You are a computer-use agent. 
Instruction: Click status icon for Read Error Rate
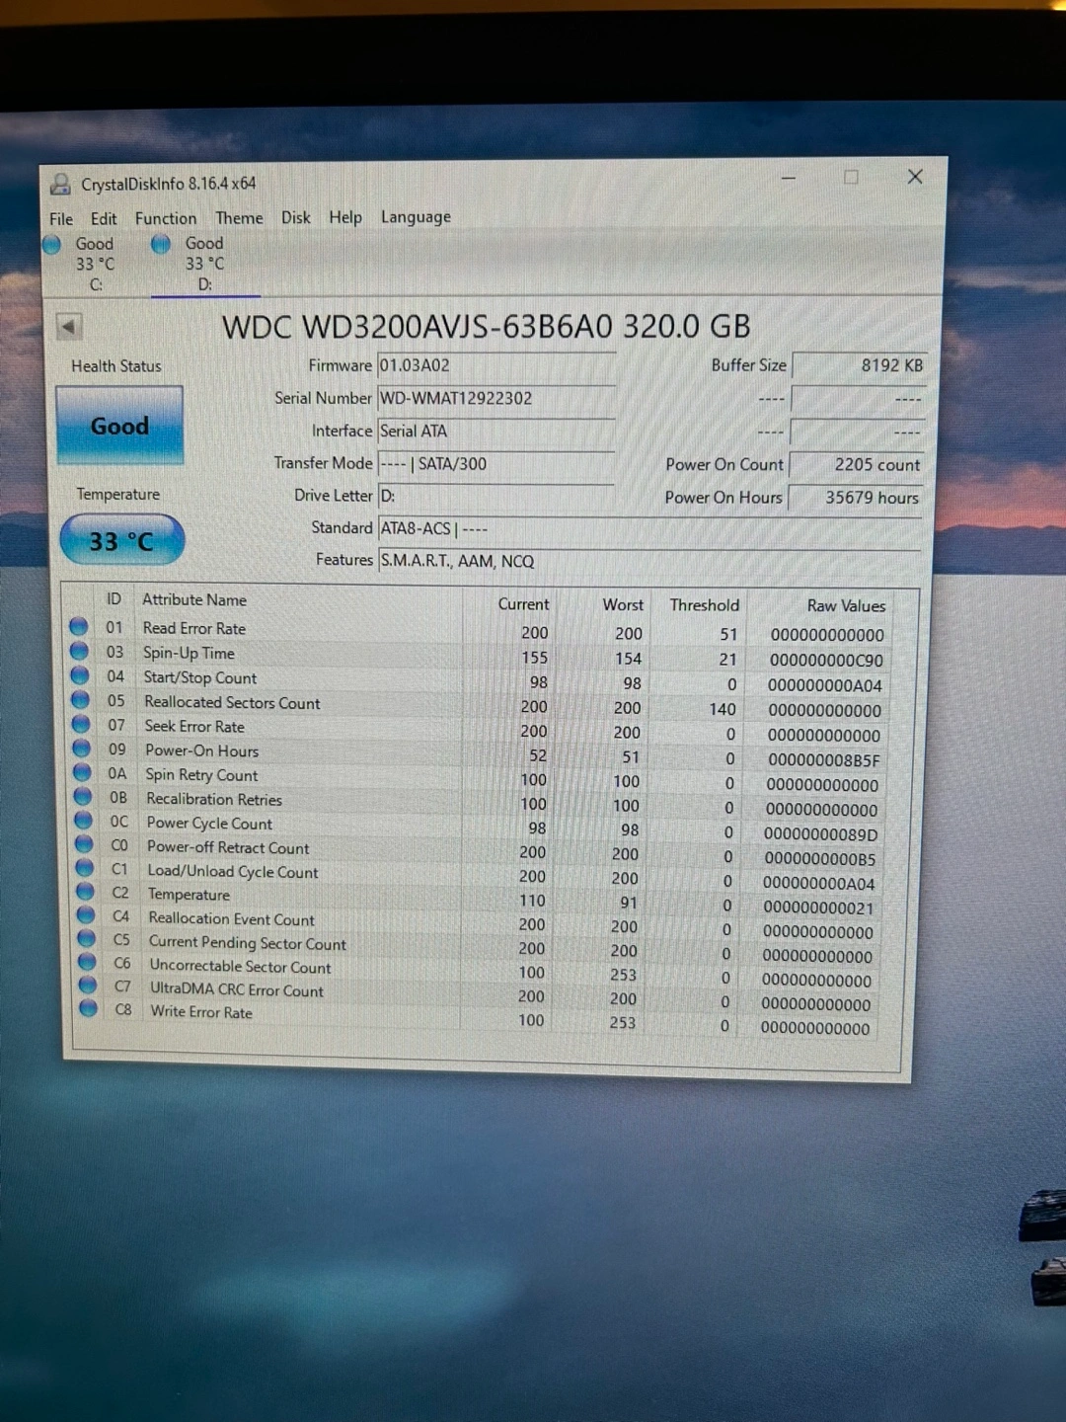[79, 627]
